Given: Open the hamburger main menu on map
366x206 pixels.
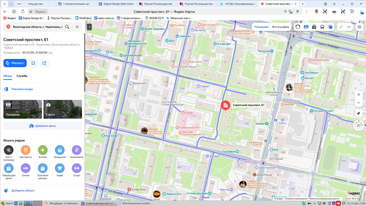Looking at the screenshot, I should click(x=359, y=27).
